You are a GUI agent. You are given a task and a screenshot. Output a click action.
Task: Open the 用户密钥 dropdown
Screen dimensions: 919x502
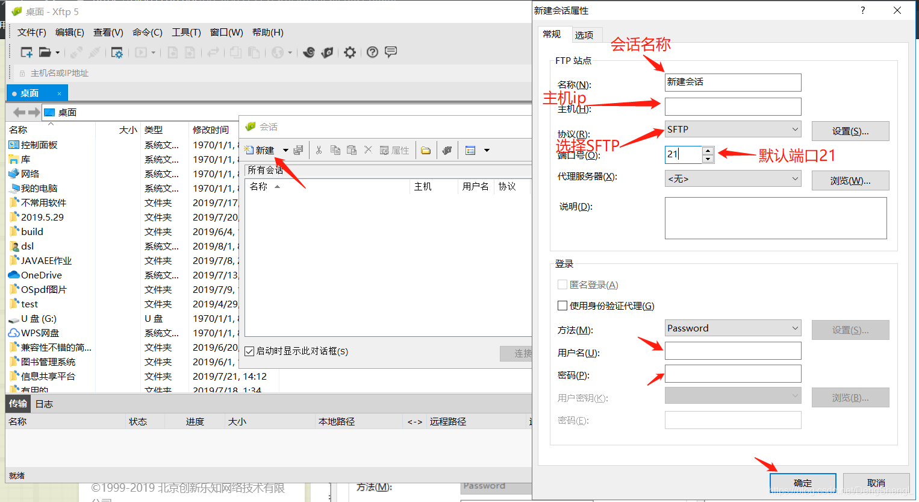[733, 396]
